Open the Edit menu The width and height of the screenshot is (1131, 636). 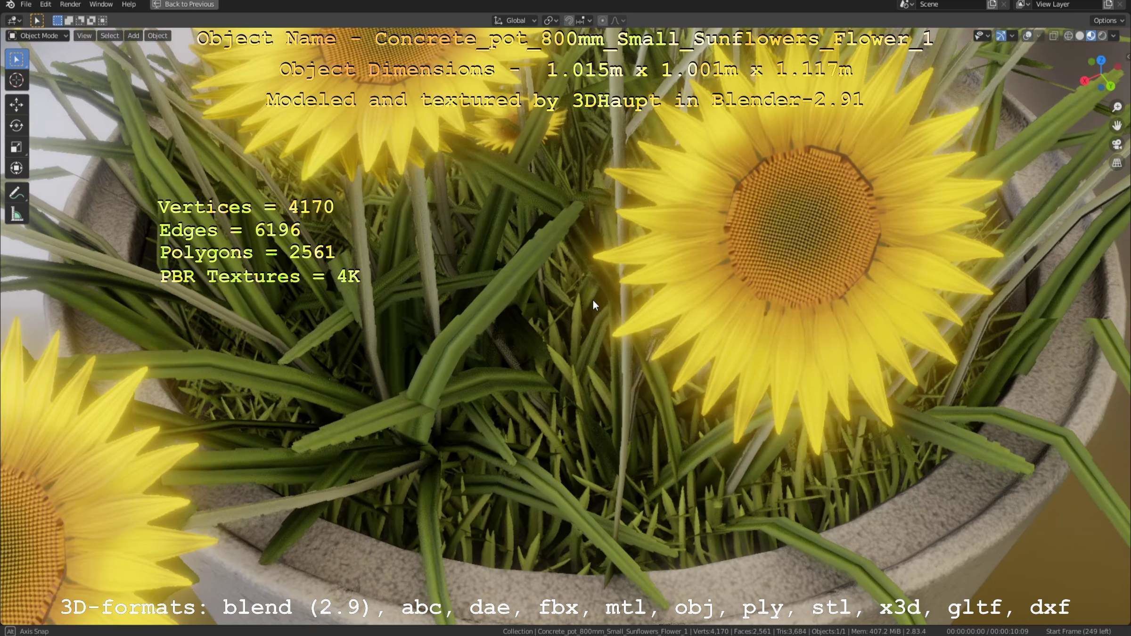(45, 4)
